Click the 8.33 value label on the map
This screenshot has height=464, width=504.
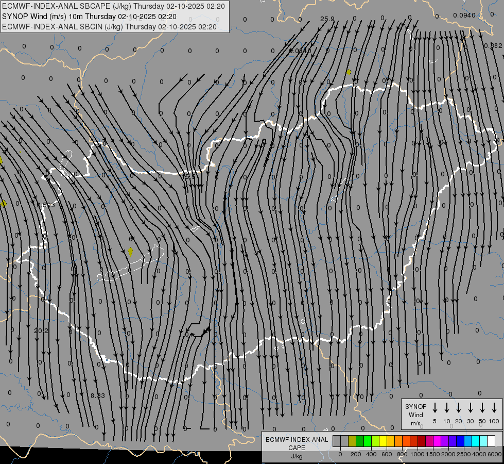click(x=97, y=396)
